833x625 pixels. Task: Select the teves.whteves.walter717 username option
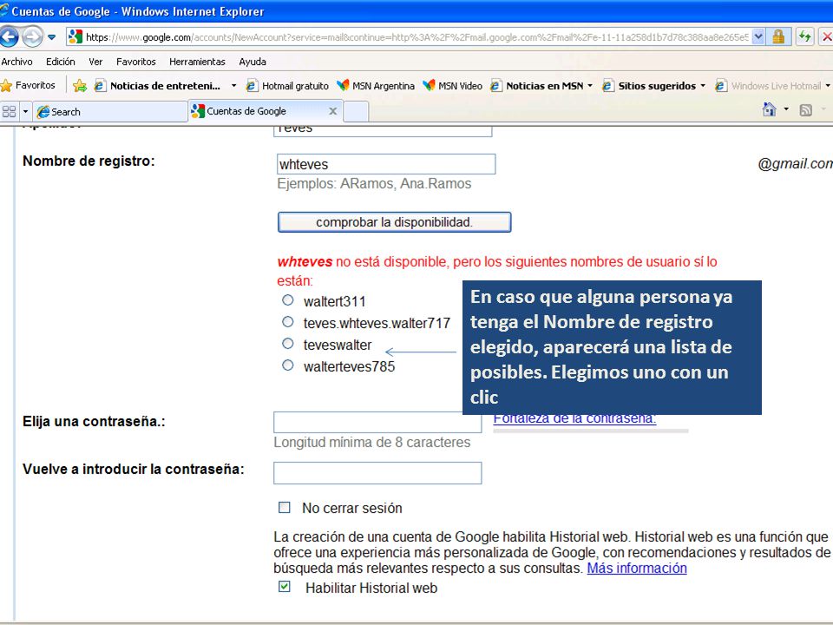point(288,322)
